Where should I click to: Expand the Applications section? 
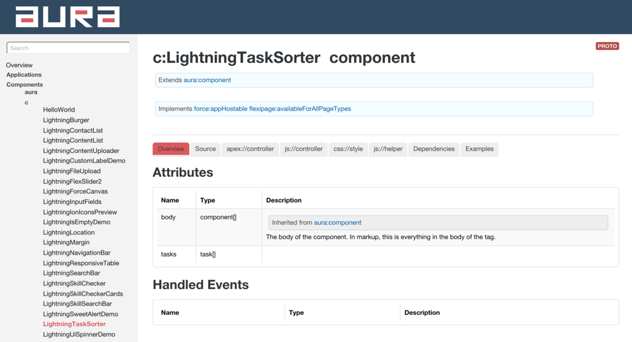click(x=24, y=75)
